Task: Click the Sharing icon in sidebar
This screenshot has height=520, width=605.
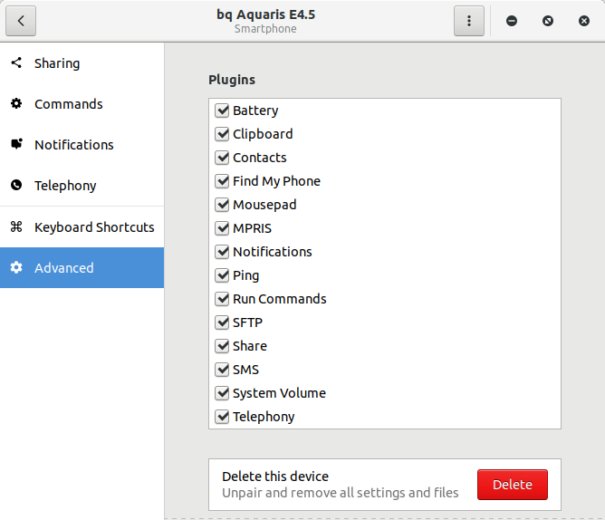Action: (16, 63)
